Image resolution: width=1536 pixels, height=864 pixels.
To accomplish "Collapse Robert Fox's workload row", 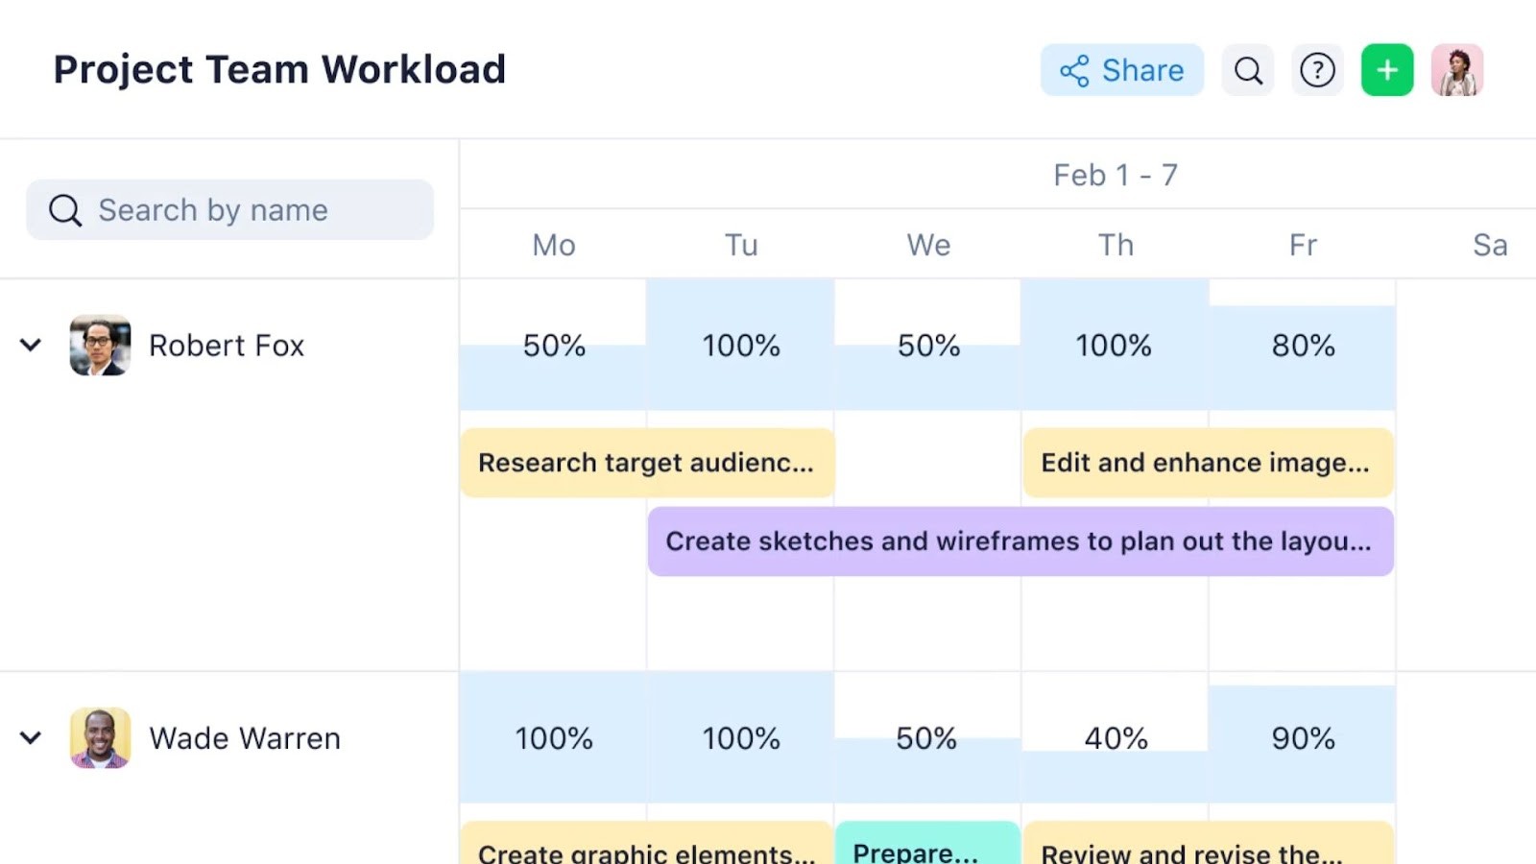I will coord(30,345).
